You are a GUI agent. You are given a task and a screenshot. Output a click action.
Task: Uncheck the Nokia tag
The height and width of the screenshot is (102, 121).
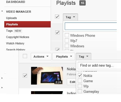[80, 75]
